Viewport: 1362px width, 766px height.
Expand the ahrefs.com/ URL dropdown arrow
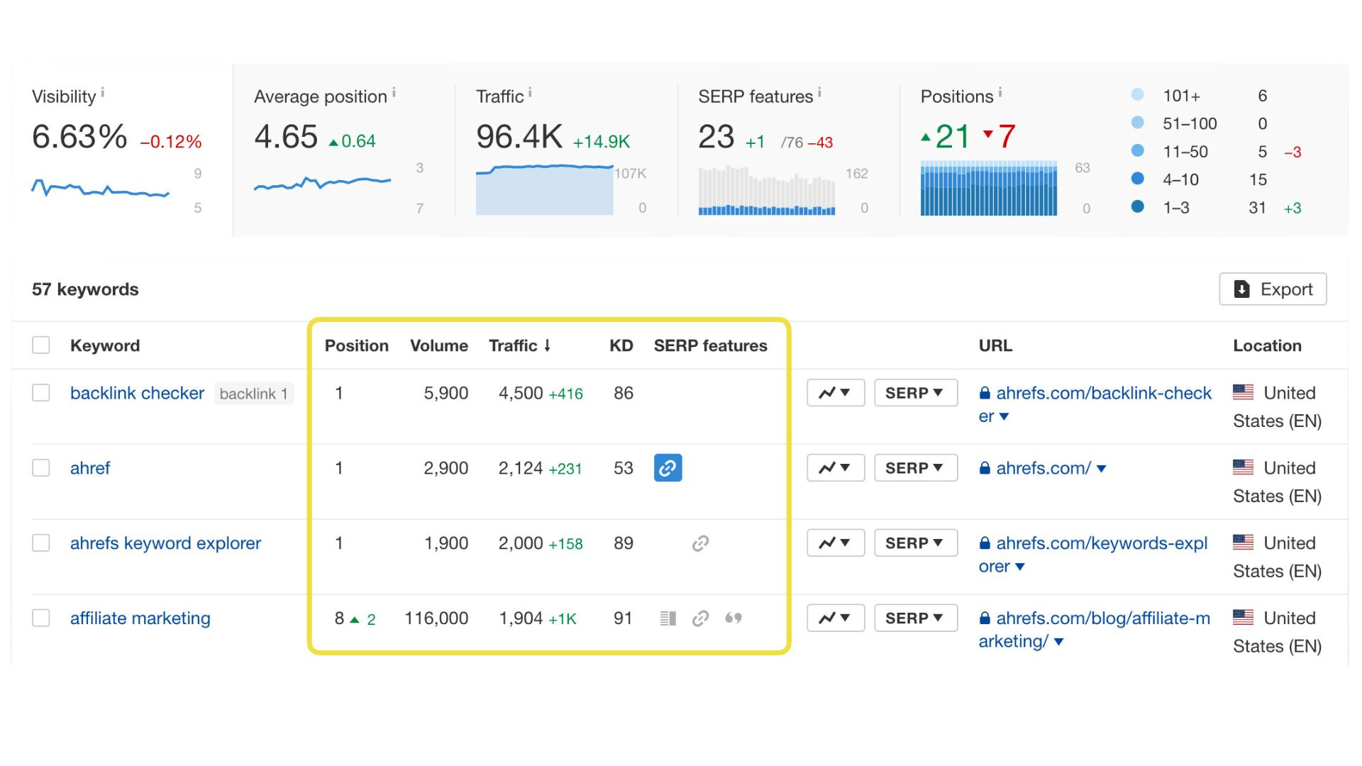pos(1102,469)
